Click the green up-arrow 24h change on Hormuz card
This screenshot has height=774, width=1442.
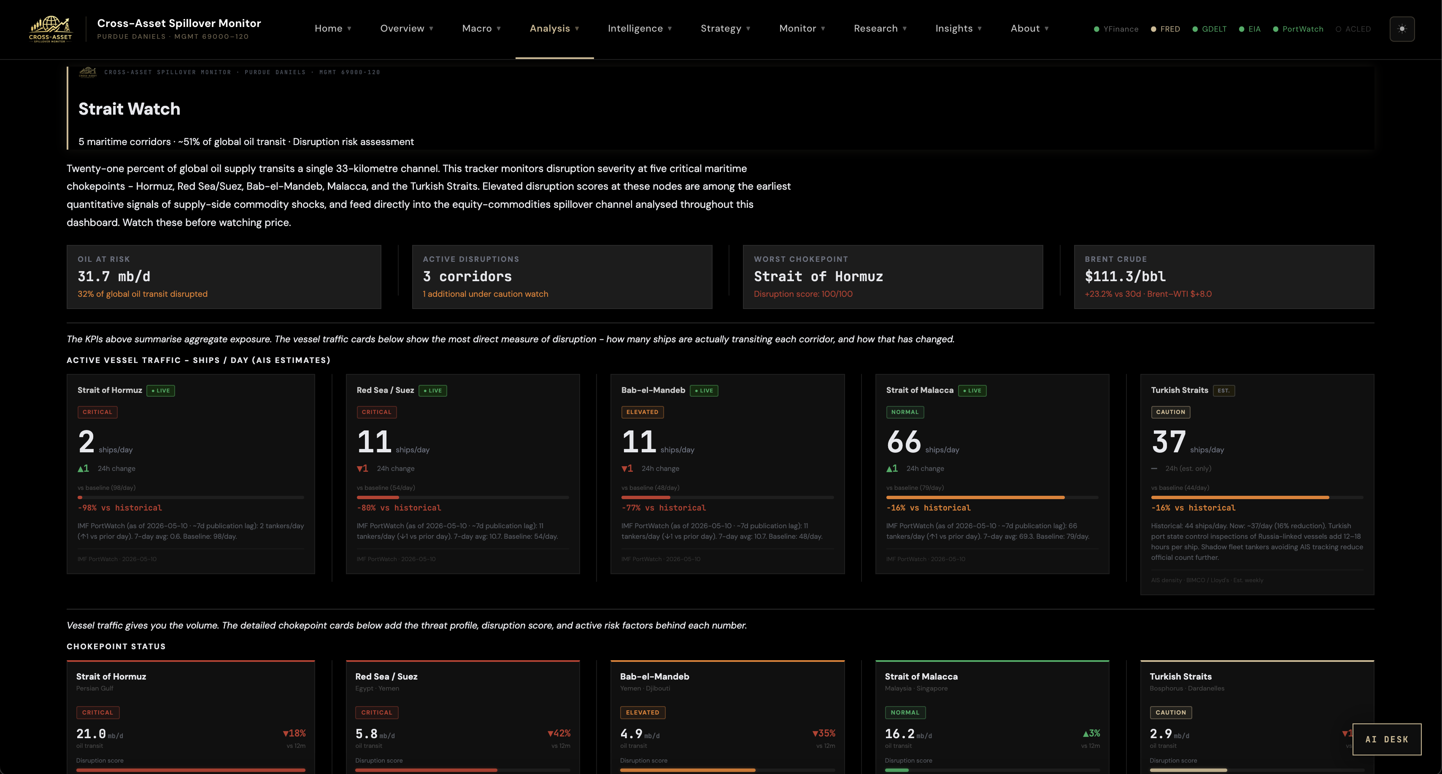[x=84, y=468]
